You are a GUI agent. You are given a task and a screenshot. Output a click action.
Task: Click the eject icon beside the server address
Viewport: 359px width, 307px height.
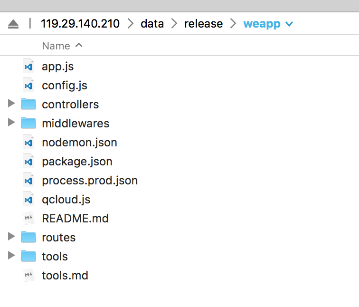coord(13,24)
